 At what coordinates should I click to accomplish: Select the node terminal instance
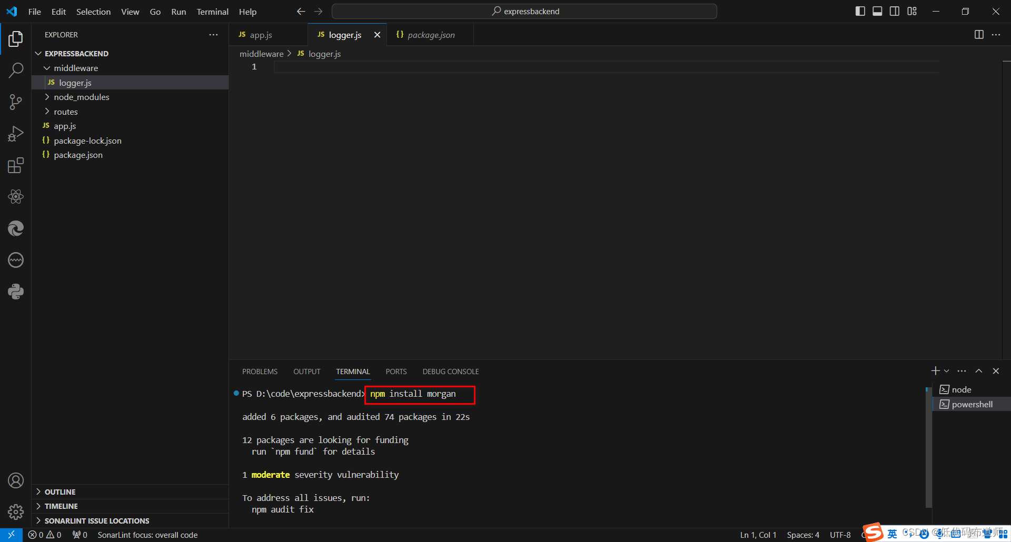pyautogui.click(x=962, y=389)
